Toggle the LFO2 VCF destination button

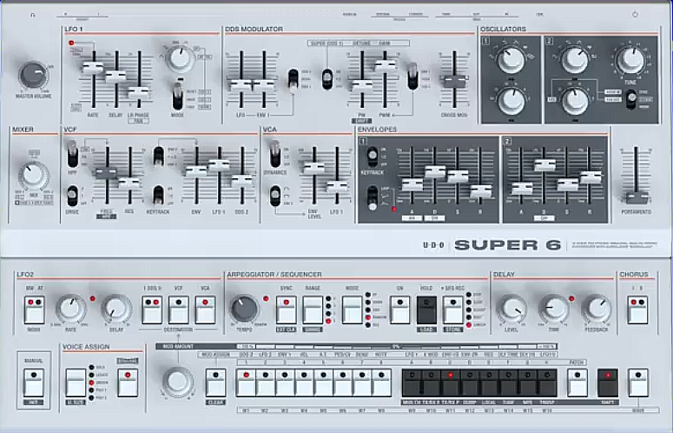pyautogui.click(x=179, y=310)
